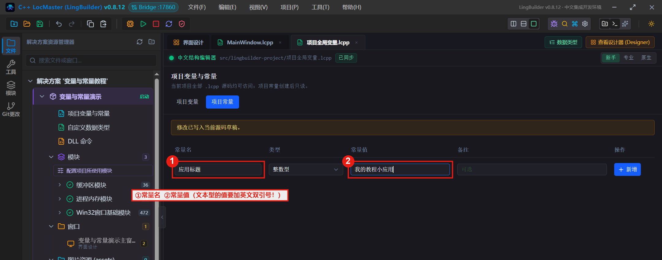Click the Bridge :17860 badge
The width and height of the screenshot is (662, 260).
point(153,7)
